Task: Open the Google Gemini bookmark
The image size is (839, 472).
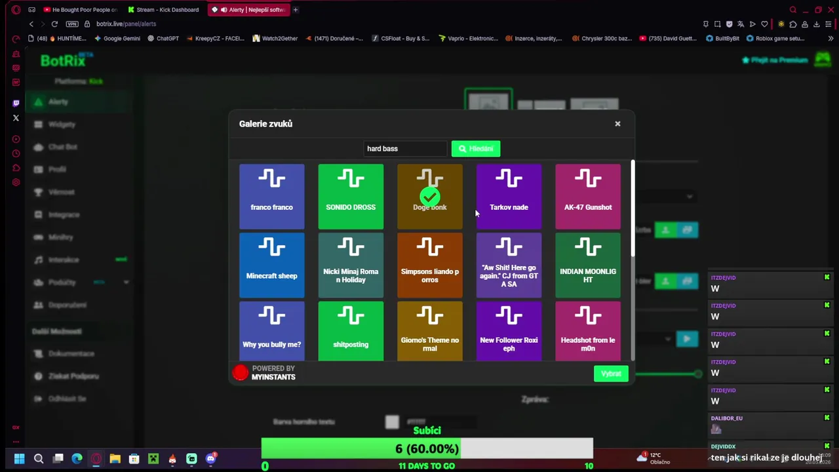Action: pyautogui.click(x=117, y=39)
